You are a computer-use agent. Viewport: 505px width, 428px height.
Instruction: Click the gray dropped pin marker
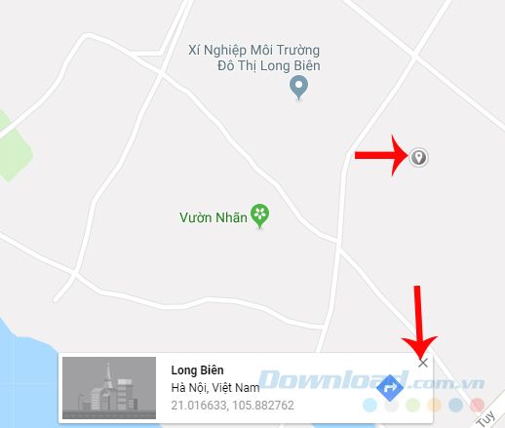pos(418,158)
